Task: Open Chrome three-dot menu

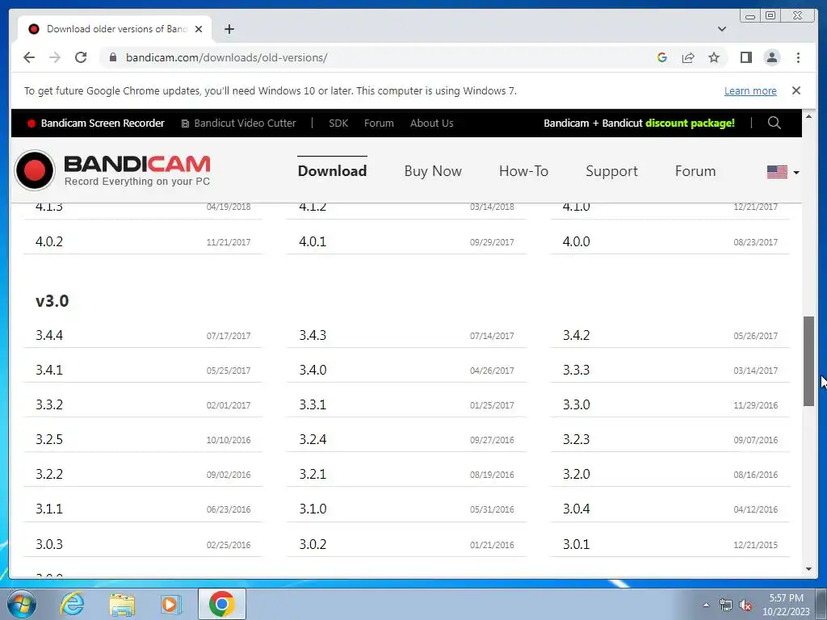Action: 798,57
